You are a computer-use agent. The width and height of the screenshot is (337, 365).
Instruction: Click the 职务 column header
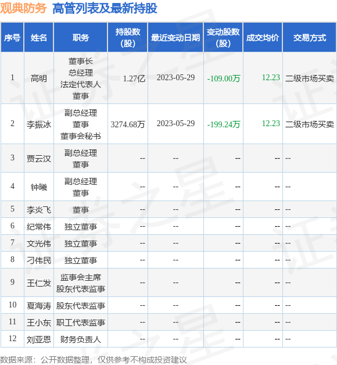81,37
